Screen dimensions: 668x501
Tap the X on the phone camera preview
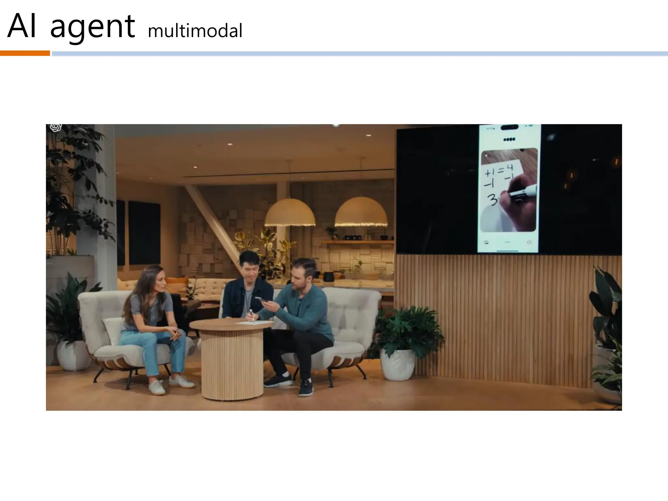486,156
